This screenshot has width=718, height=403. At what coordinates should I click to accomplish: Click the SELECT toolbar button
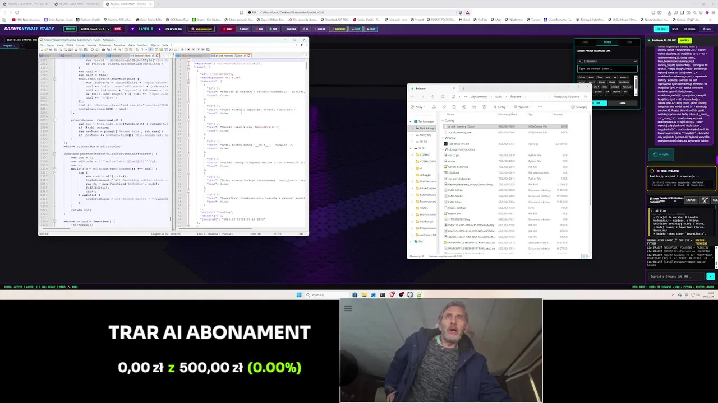pyautogui.click(x=244, y=29)
